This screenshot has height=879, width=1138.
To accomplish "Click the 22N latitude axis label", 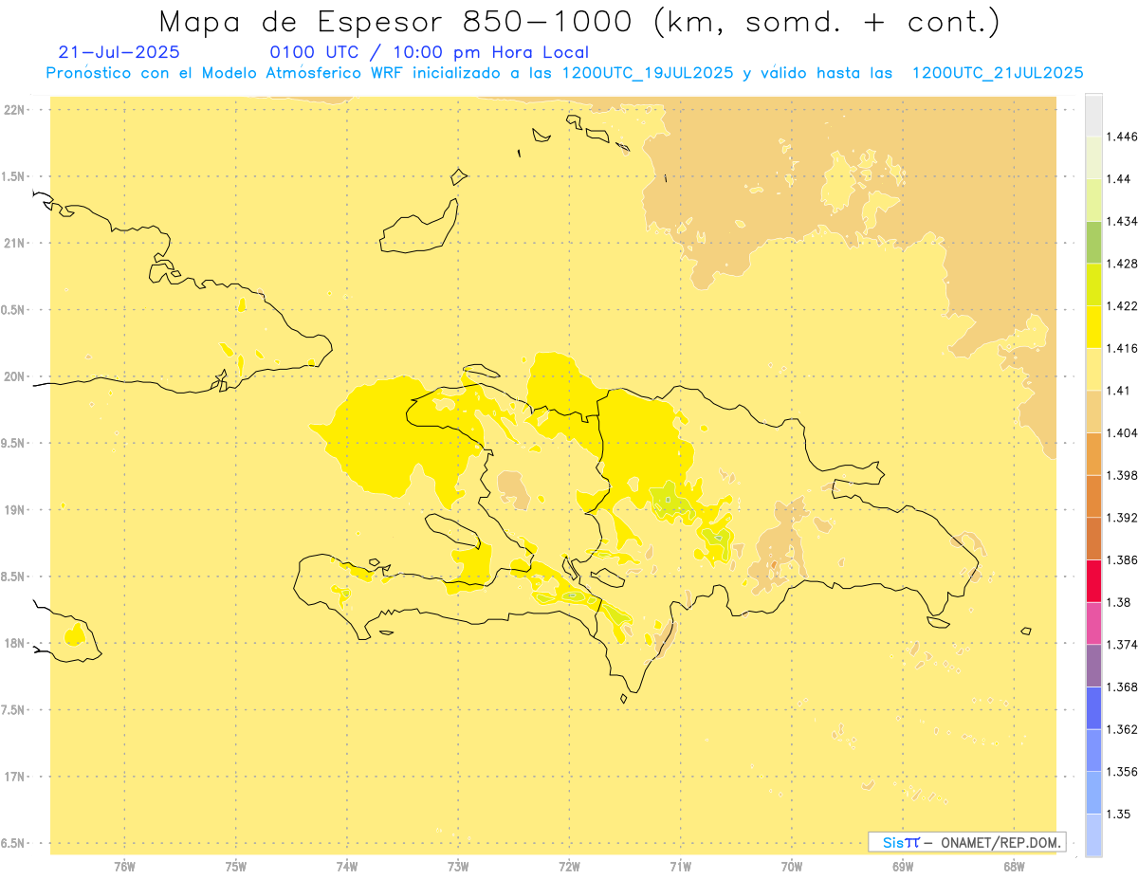I will (14, 110).
